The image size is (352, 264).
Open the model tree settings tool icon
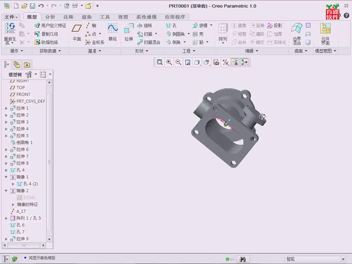(29, 74)
